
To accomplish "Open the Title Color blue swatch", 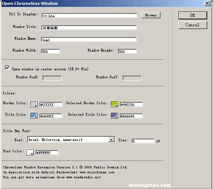I will coord(33,115).
